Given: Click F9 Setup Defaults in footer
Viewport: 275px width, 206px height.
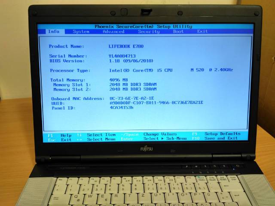Looking at the screenshot, I should pyautogui.click(x=216, y=134).
